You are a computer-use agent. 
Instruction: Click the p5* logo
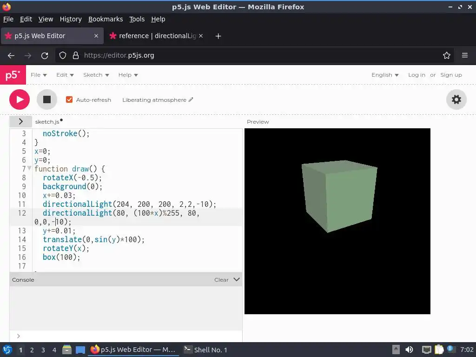point(13,75)
